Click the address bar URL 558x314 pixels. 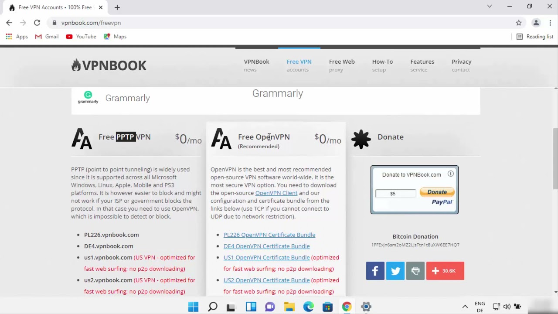click(x=91, y=23)
